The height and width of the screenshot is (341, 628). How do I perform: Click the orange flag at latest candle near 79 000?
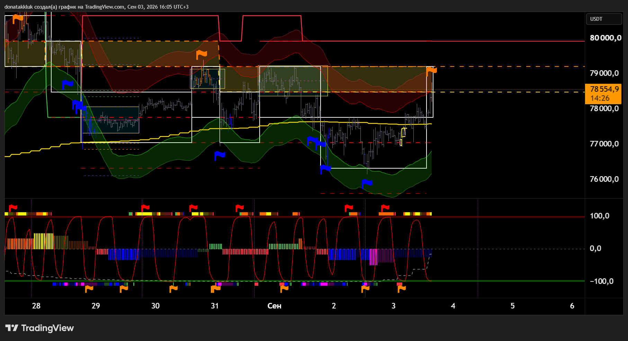point(431,71)
